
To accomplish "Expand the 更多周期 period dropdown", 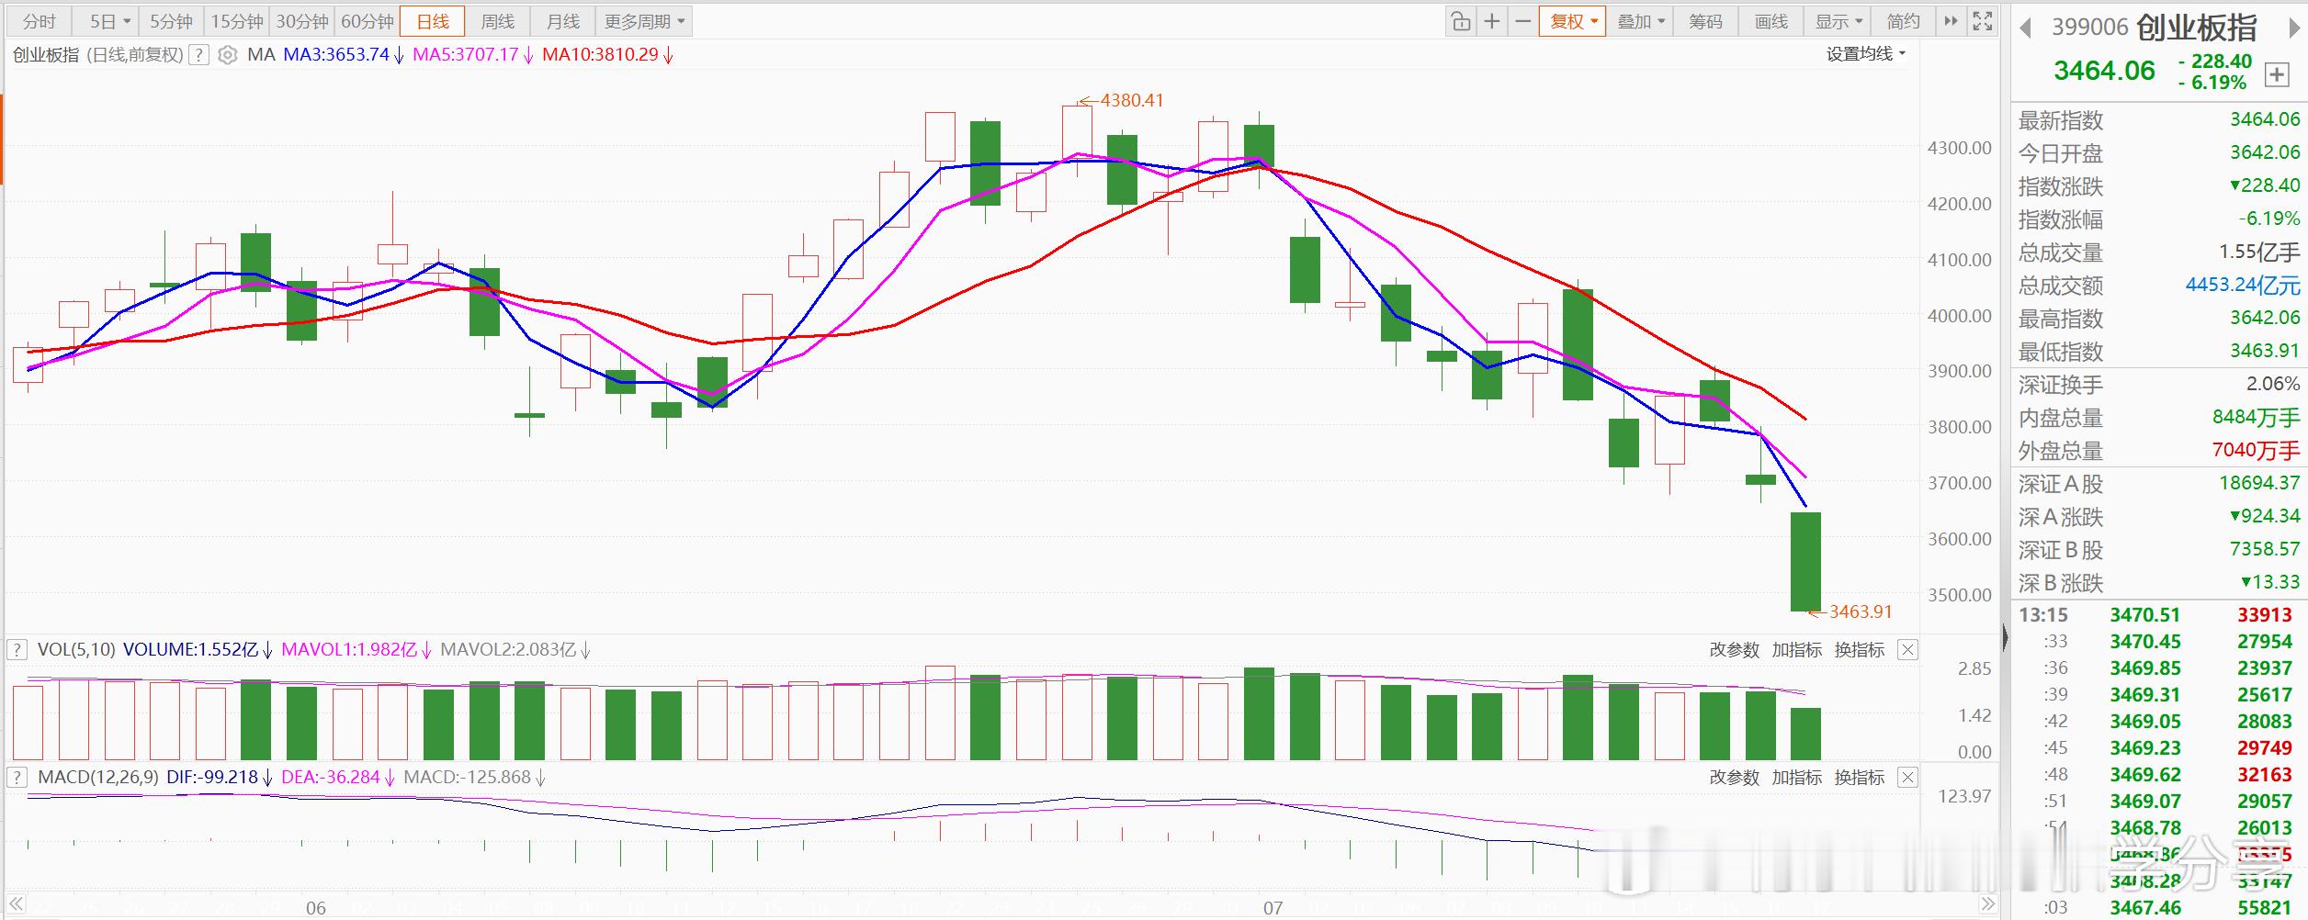I will 644,21.
